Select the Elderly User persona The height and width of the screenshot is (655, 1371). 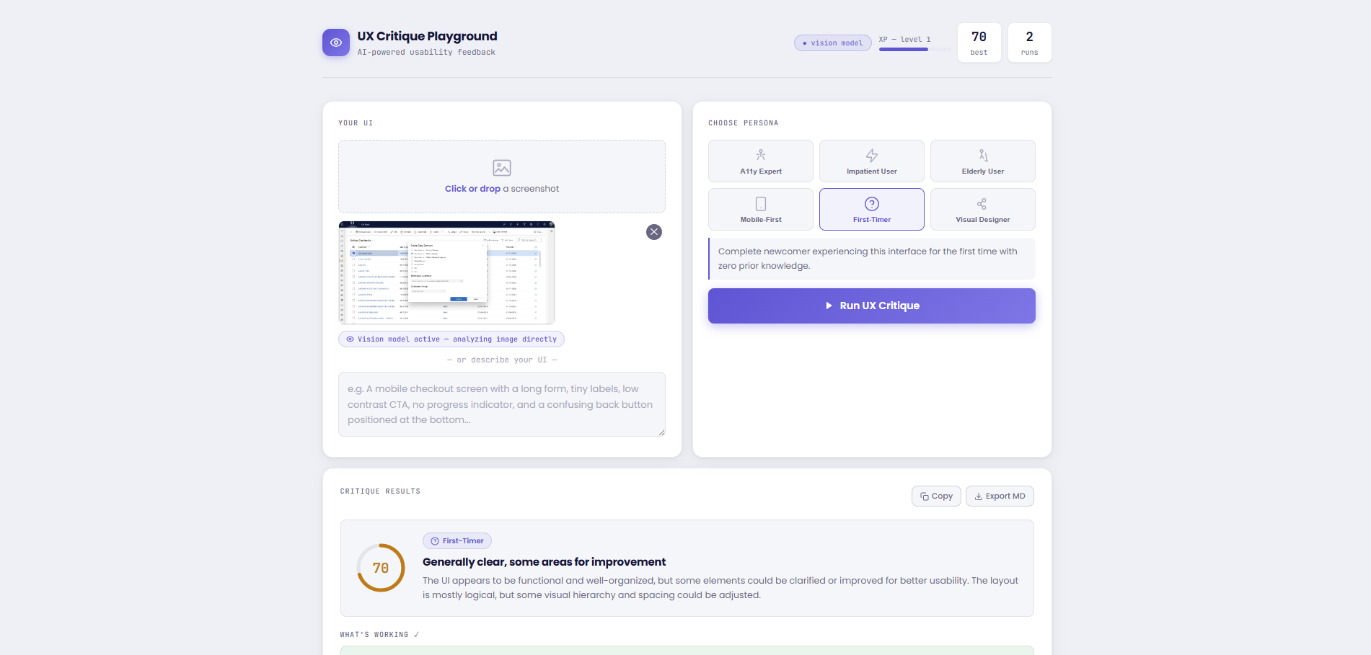point(983,161)
